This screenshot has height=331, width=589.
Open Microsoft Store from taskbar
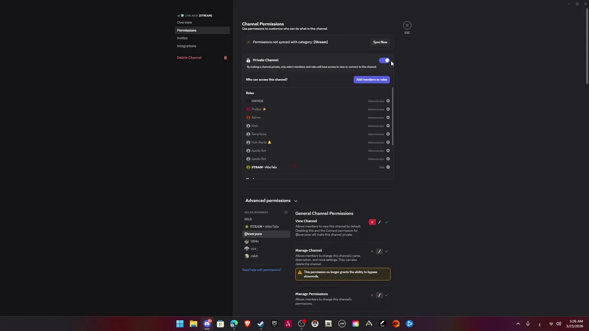point(220,324)
